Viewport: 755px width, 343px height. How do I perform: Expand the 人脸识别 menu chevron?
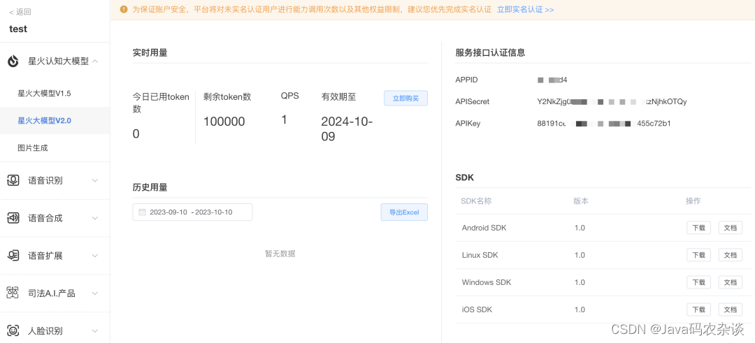point(95,330)
